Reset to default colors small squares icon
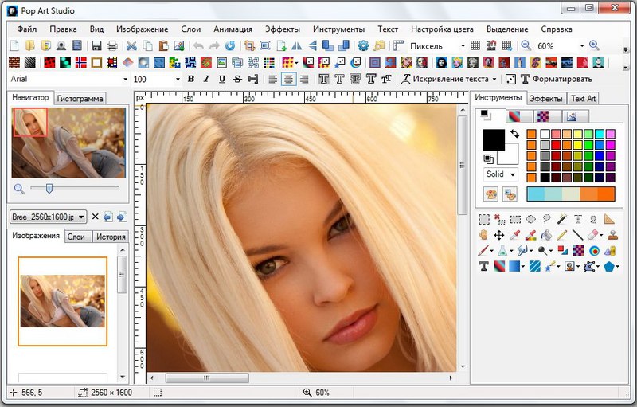 (489, 158)
